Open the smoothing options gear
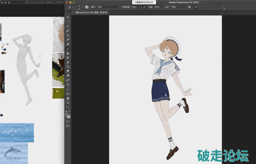Screen dimensions: 256x164 [x=190, y=7]
